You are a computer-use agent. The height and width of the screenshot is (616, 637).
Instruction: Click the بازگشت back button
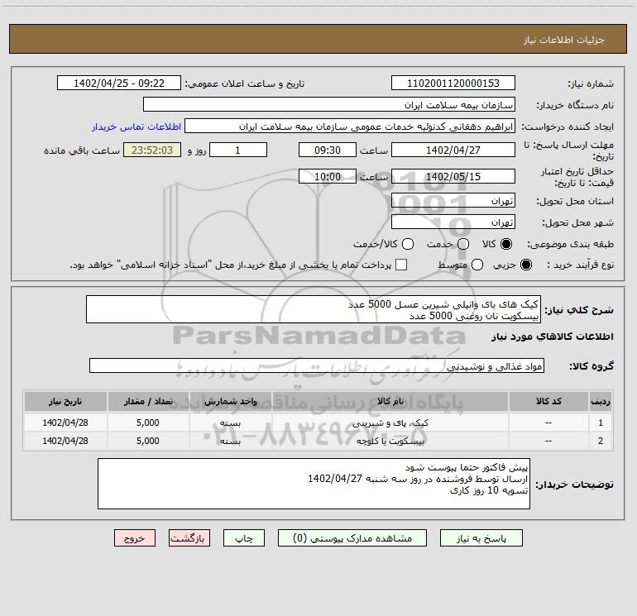pyautogui.click(x=189, y=538)
